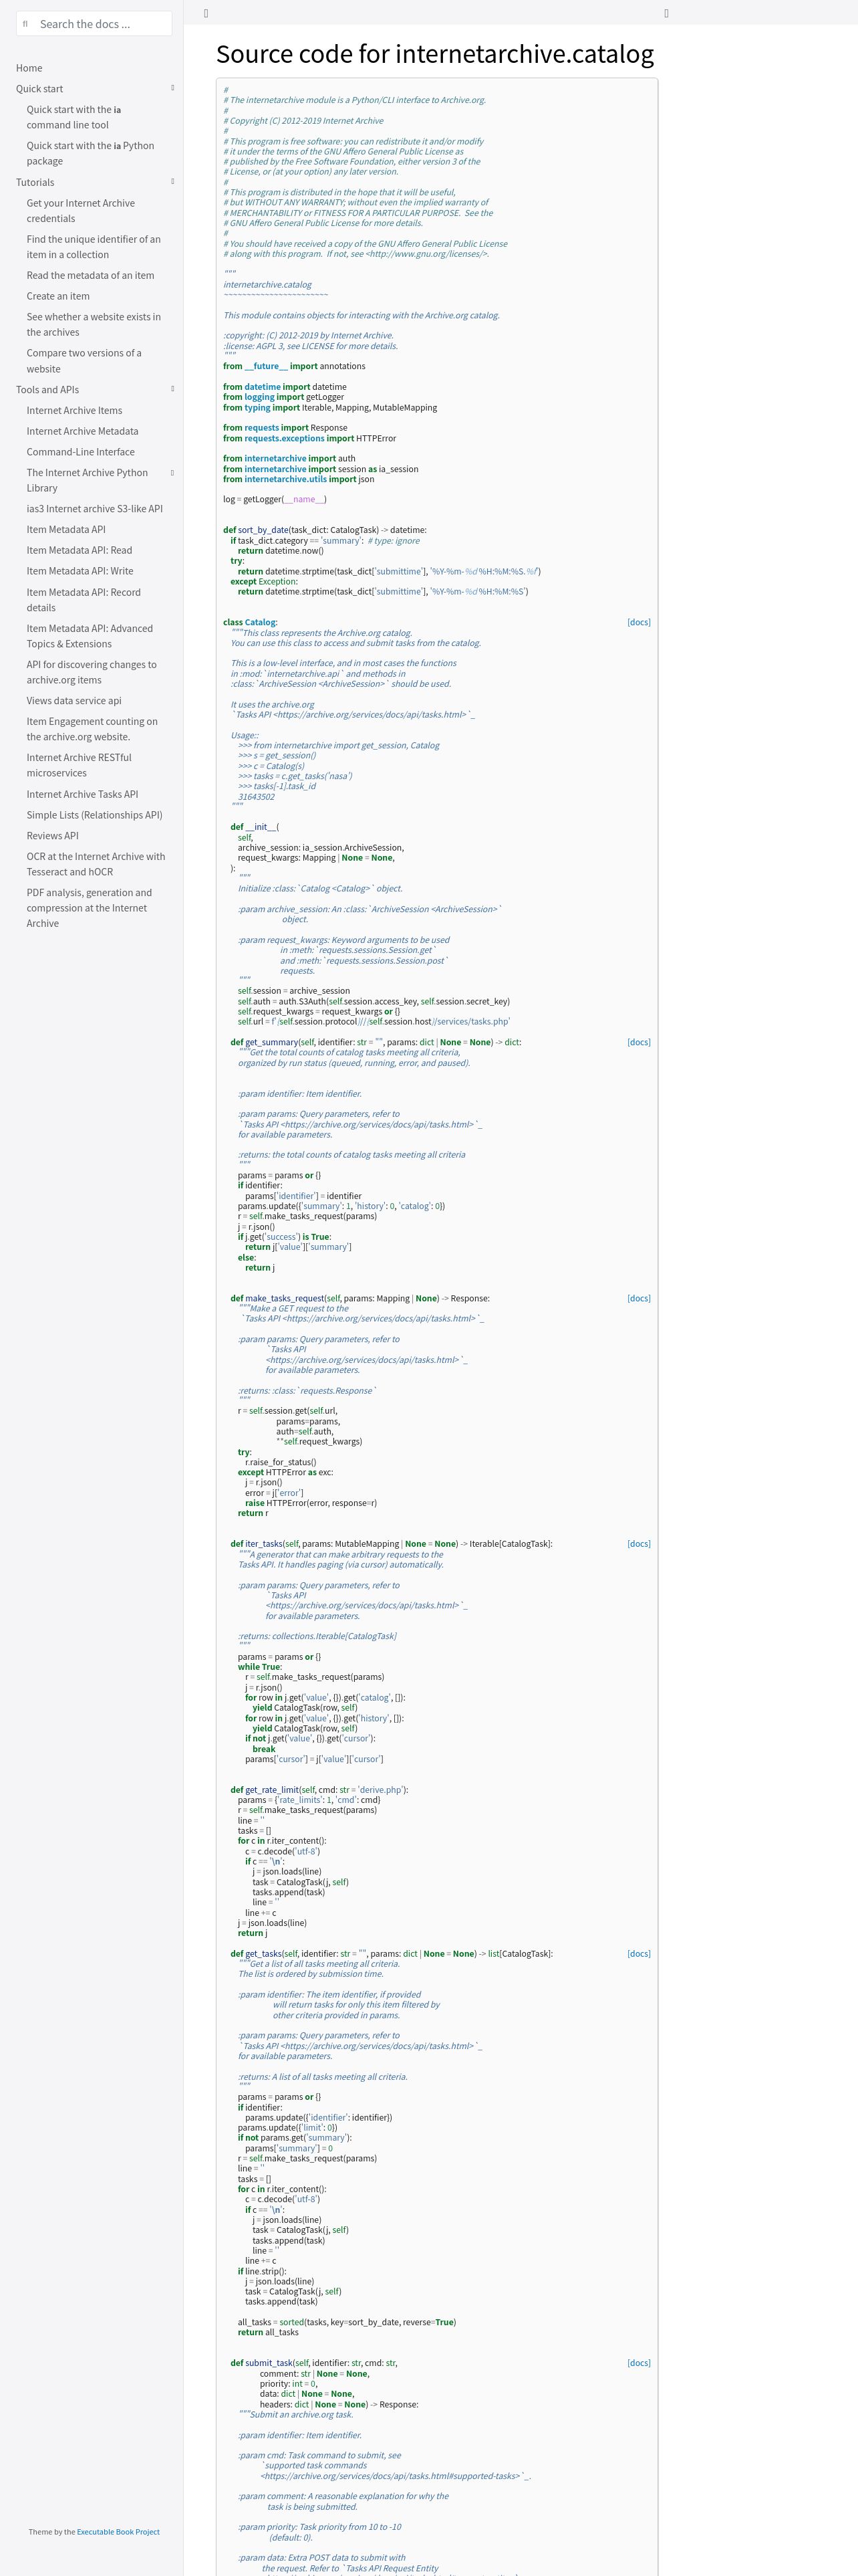The height and width of the screenshot is (2576, 858).
Task: Click 'from requests import Response' line
Action: point(285,428)
